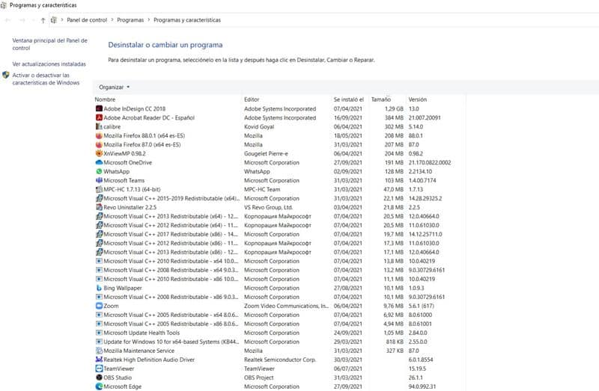This screenshot has width=599, height=391.
Task: Click version 94.0.992.31 of Edge
Action: (x=422, y=387)
